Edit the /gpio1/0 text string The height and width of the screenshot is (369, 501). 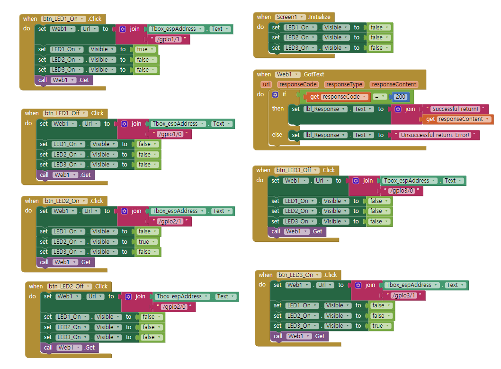point(170,134)
